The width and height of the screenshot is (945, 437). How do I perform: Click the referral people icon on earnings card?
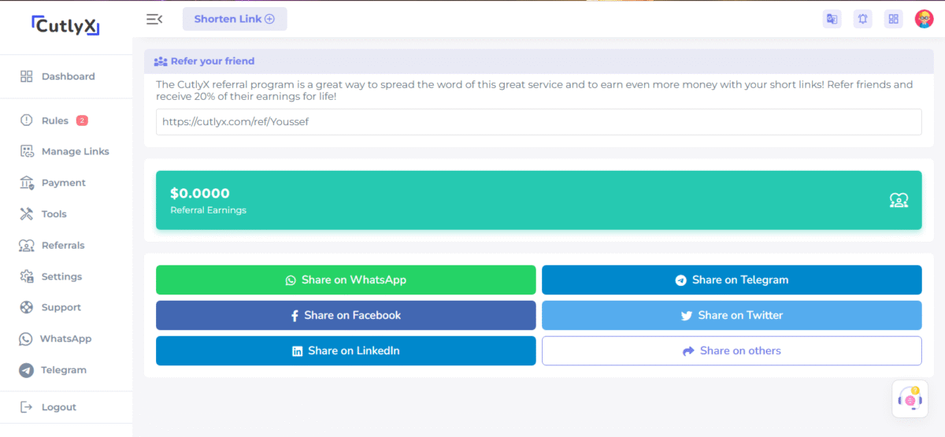[899, 200]
